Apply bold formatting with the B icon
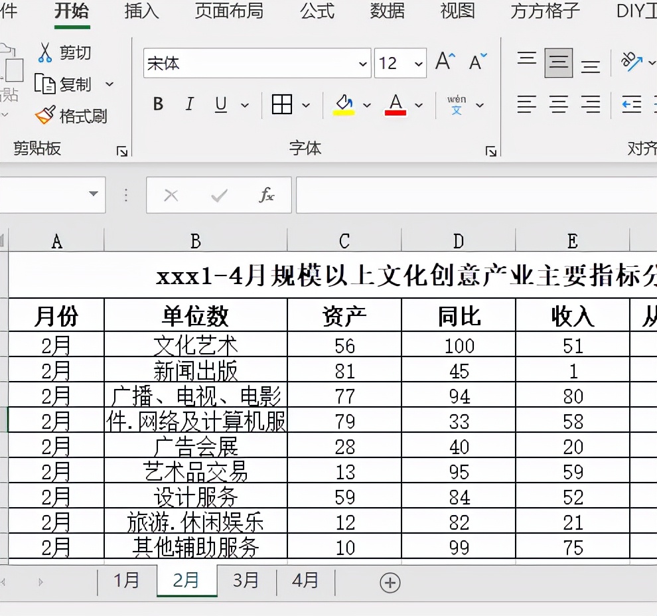Screen dimensions: 657x616 pyautogui.click(x=158, y=104)
